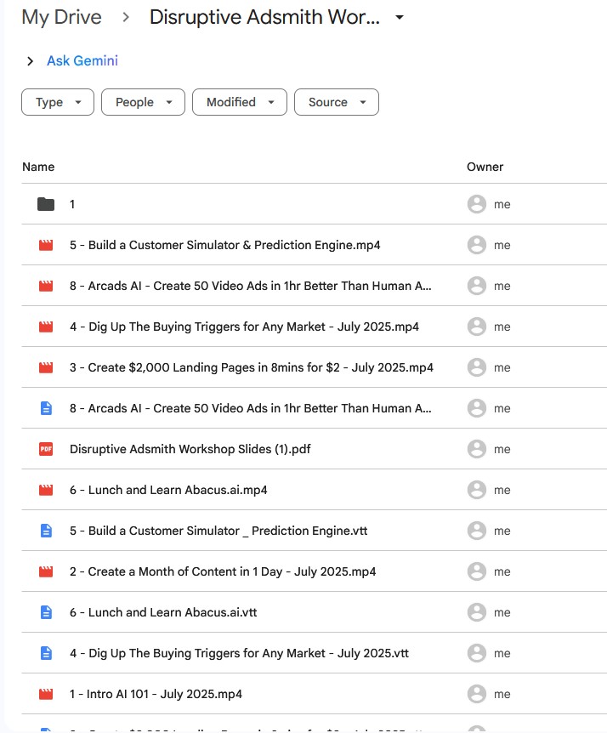Click owner avatar in 6 - Lunch and Learn Abacus.ai.vtt row
Image resolution: width=607 pixels, height=733 pixels.
pos(477,612)
